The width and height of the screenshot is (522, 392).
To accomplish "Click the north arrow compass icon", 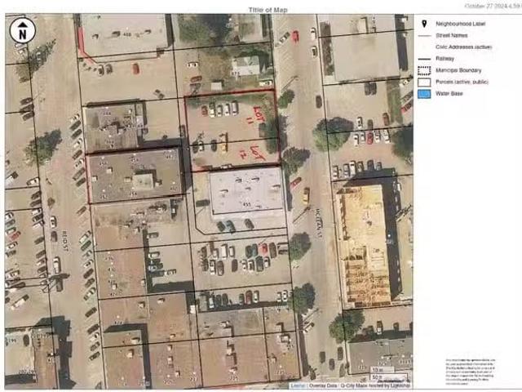I will pyautogui.click(x=22, y=32).
